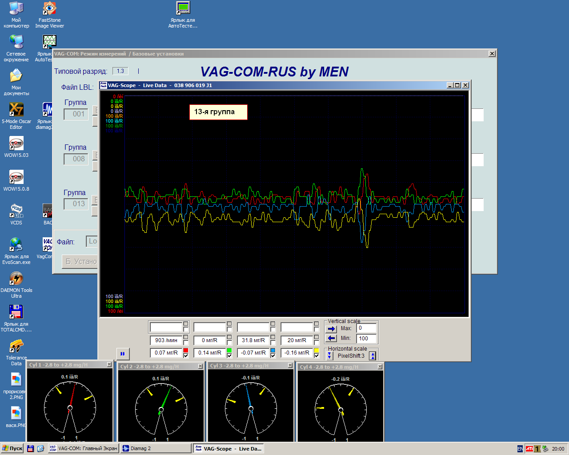Open the Мои документы folder icon
Image resolution: width=569 pixels, height=455 pixels.
click(x=16, y=83)
